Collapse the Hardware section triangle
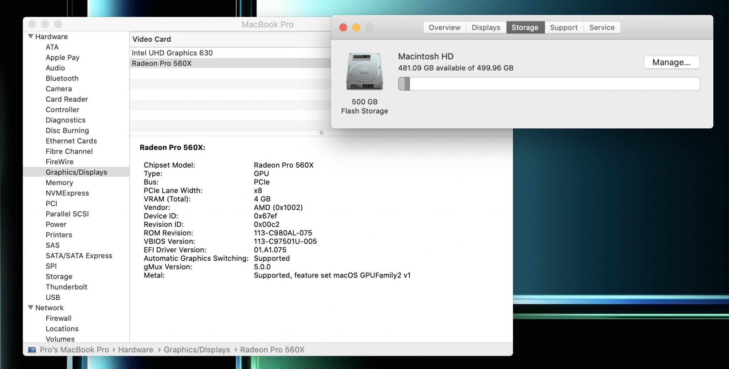The width and height of the screenshot is (729, 369). click(31, 36)
